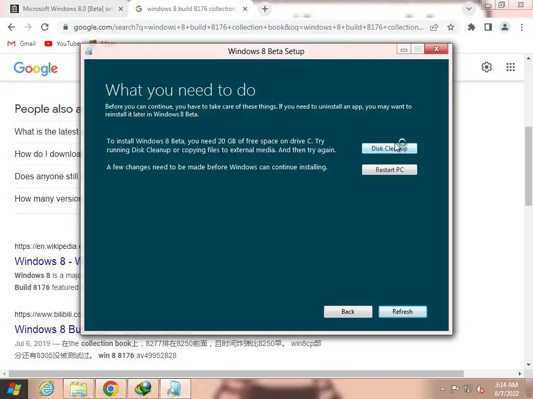Open Chrome tab search dropdown
The image size is (533, 399).
[x=469, y=9]
